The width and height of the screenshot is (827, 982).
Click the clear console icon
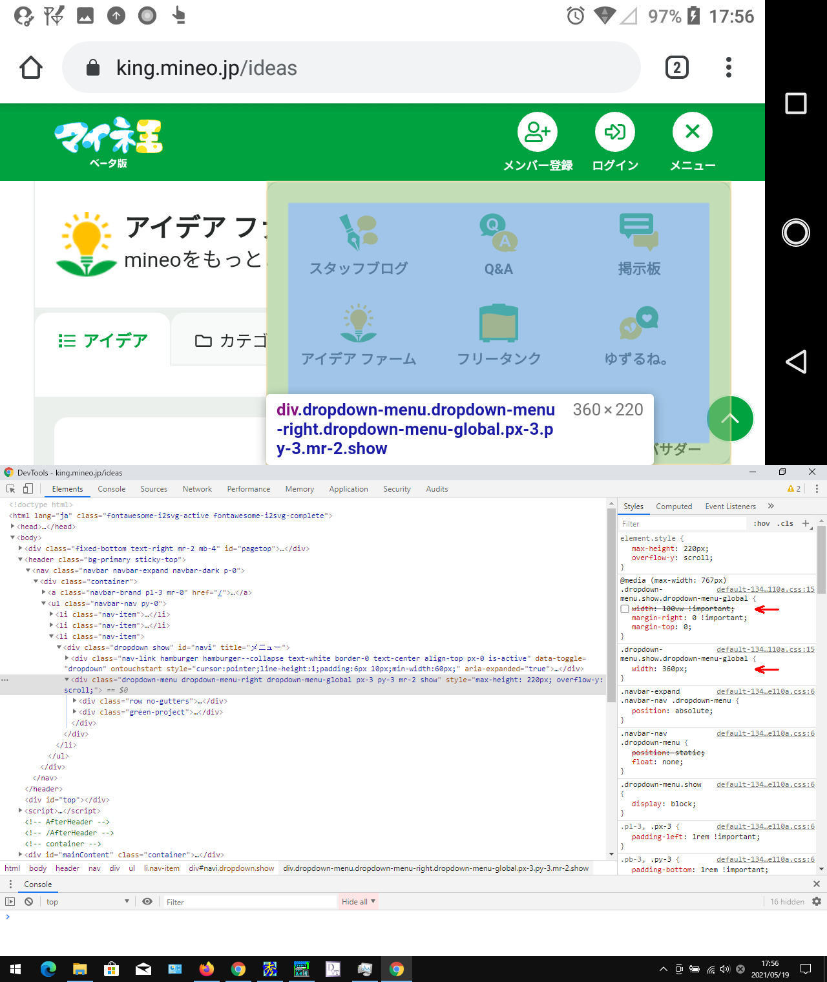(x=28, y=902)
